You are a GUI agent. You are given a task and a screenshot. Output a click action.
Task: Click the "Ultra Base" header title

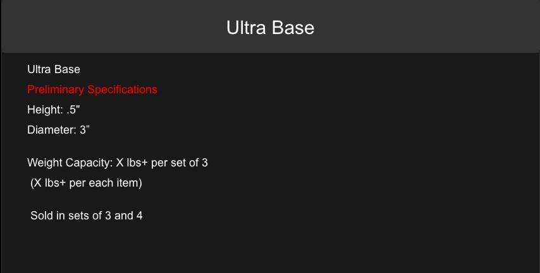pos(270,28)
